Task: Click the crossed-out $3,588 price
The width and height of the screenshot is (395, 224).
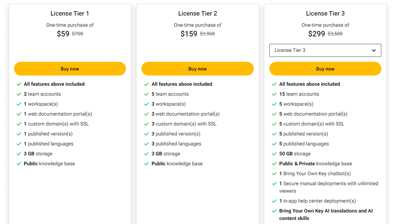Action: pos(335,34)
